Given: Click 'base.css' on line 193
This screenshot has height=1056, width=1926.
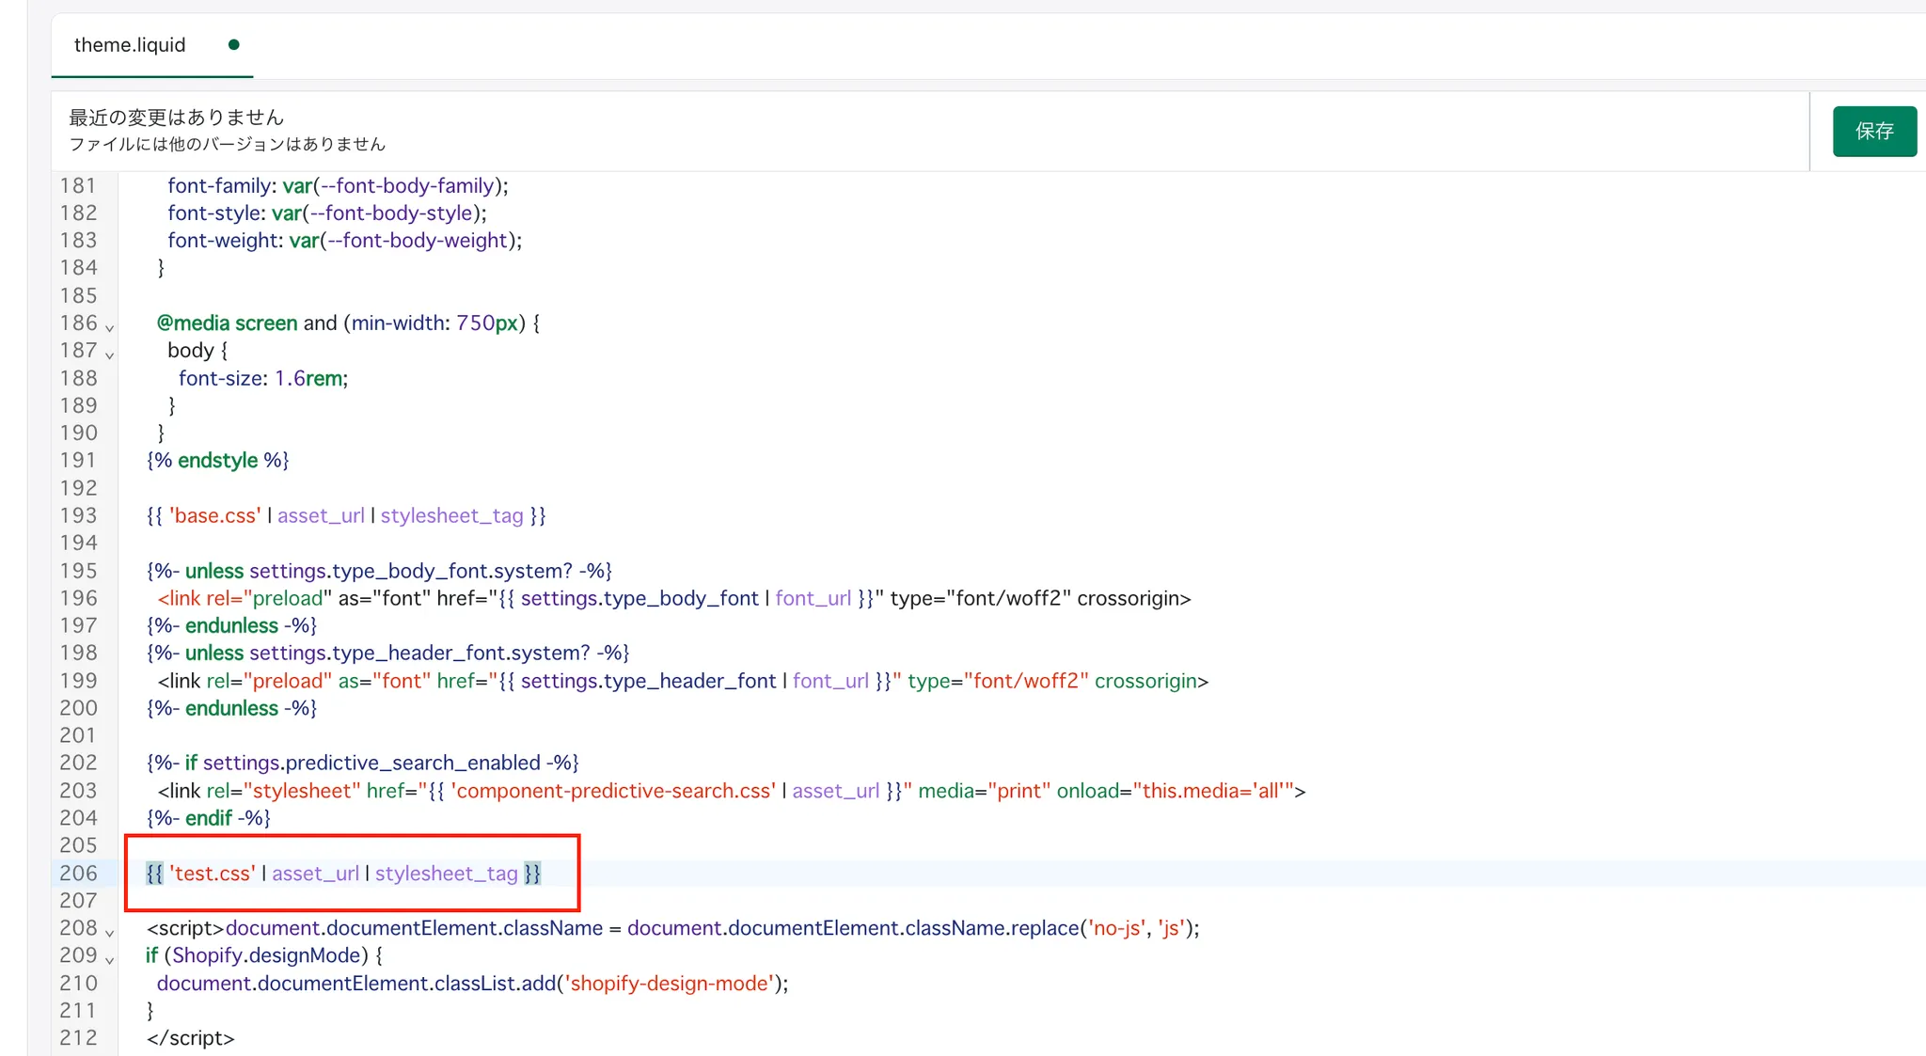Looking at the screenshot, I should click(215, 515).
